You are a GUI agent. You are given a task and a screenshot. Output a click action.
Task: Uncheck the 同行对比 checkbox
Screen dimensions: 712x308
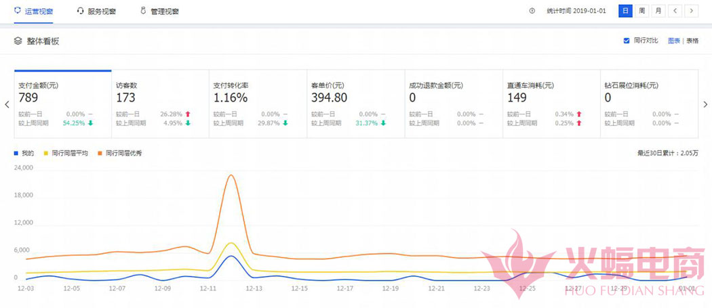pyautogui.click(x=627, y=41)
